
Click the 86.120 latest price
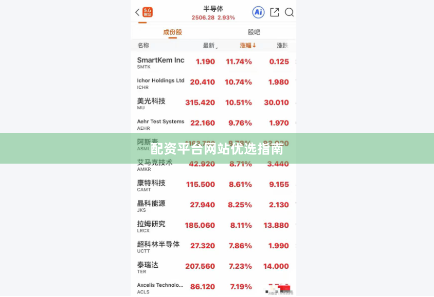(x=202, y=287)
